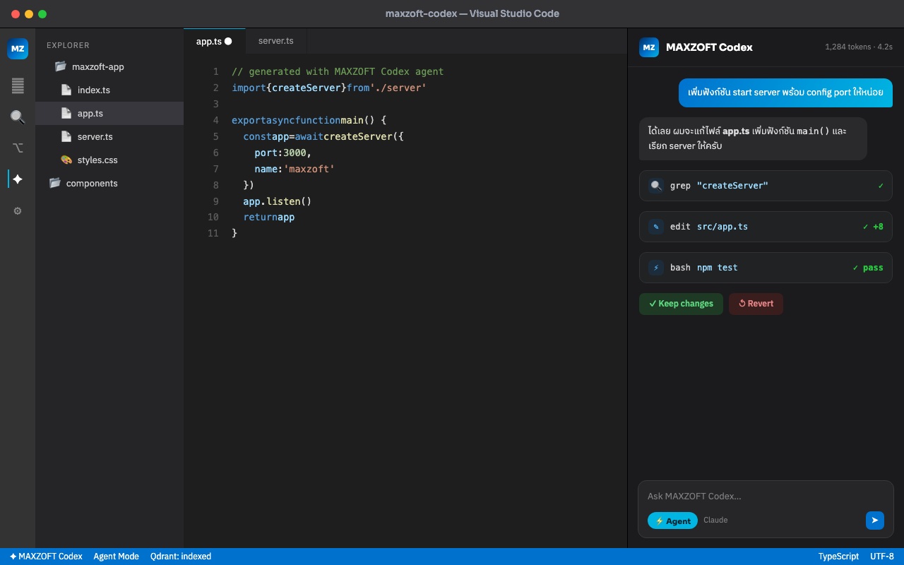Click the "pass" test result label

pyautogui.click(x=873, y=268)
